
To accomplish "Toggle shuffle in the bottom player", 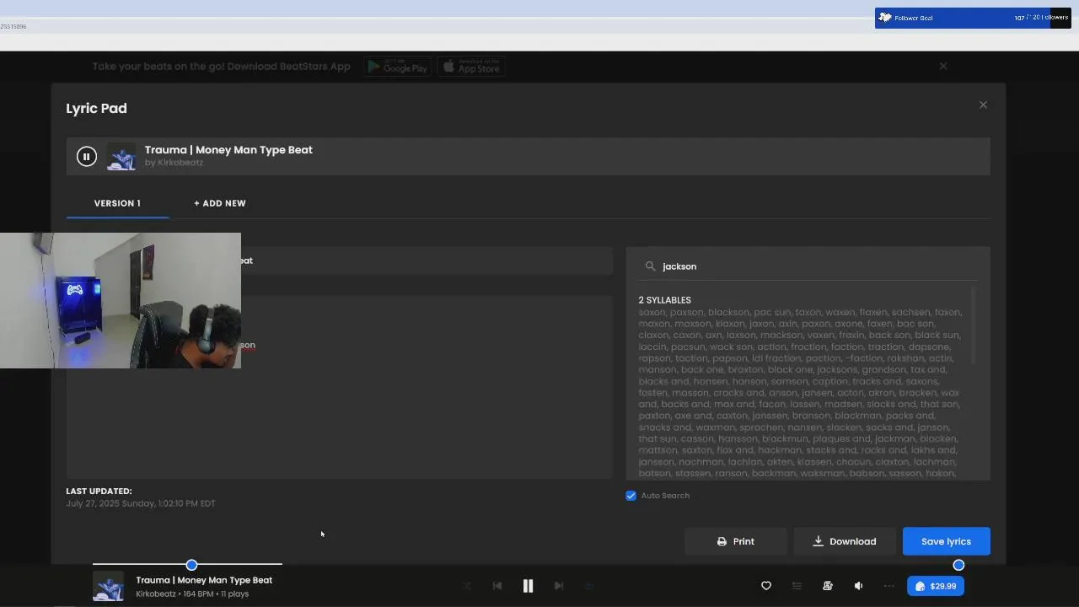I will pyautogui.click(x=467, y=586).
